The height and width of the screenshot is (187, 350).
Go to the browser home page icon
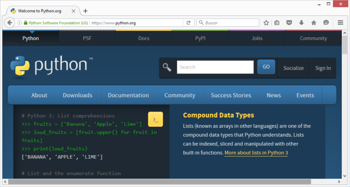tap(314, 22)
